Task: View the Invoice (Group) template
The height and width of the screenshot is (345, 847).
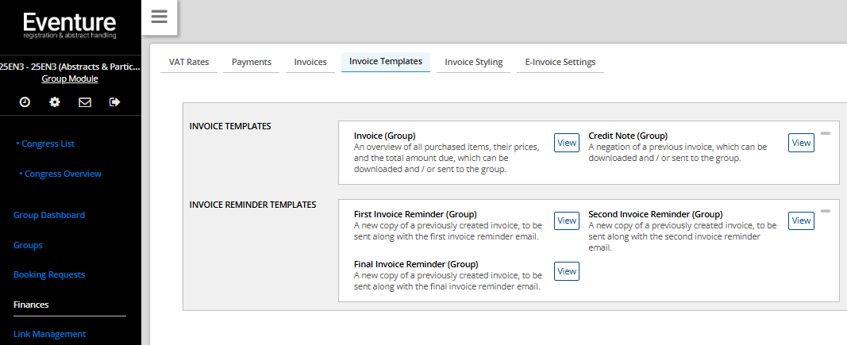Action: point(567,143)
